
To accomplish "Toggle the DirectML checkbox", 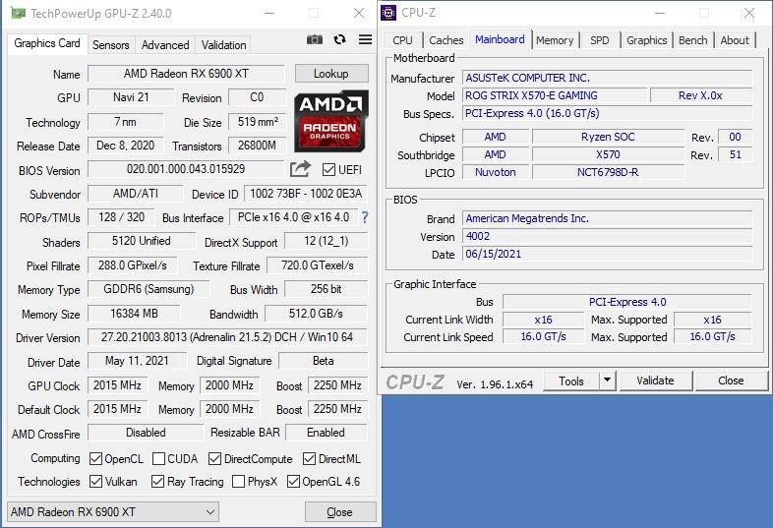I will [x=309, y=459].
